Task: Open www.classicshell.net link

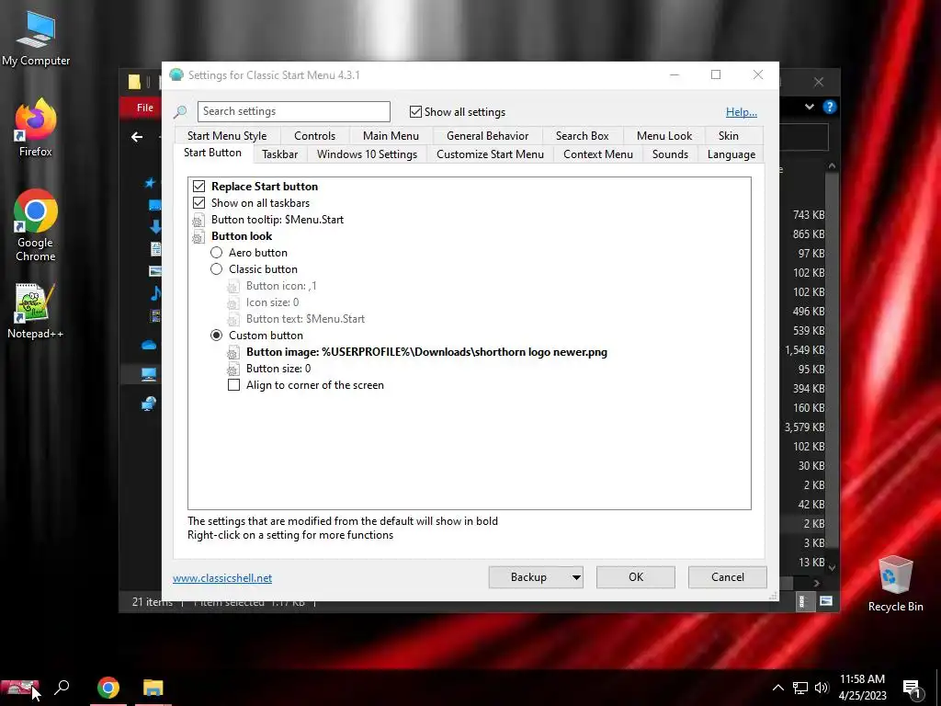Action: click(222, 578)
